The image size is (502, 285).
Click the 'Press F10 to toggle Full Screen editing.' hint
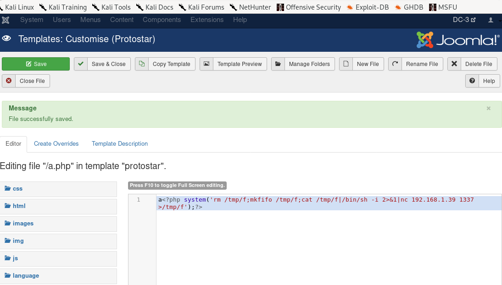pos(178,185)
